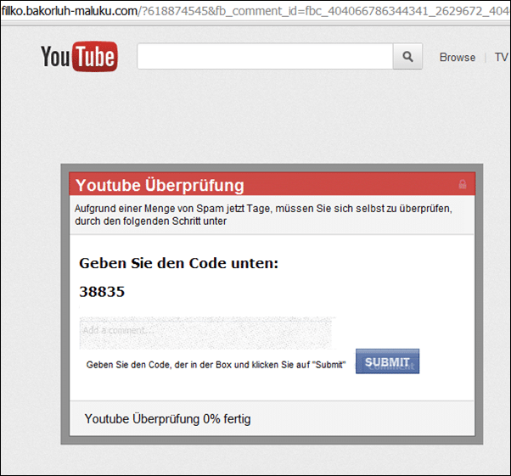Click the magnifying glass search button
The height and width of the screenshot is (476, 511).
coord(407,56)
